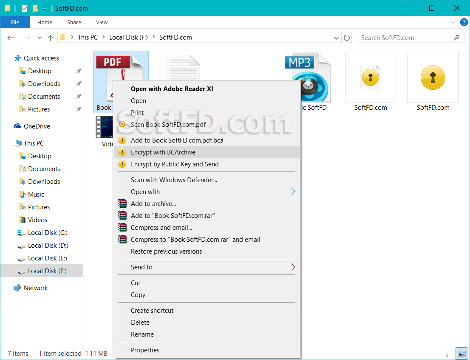Screen dimensions: 470x360
Task: Open Local Disk (E:) in sidebar
Action: 47,258
